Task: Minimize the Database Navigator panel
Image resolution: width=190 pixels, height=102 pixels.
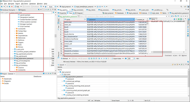Action: [53, 10]
